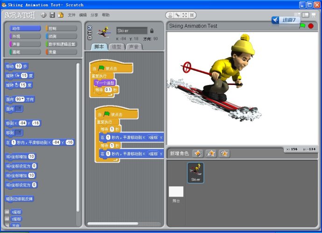
Task: Click the 下一个造型 block in script
Action: [105, 83]
